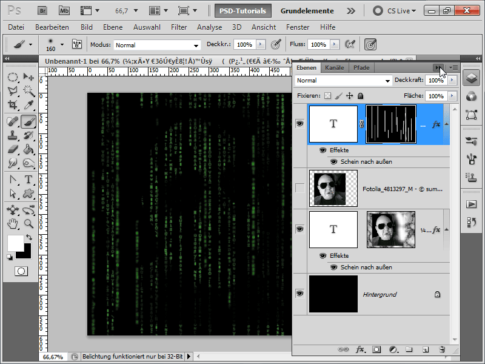Switch to the Pfade tab
This screenshot has height=364, width=485.
[x=361, y=68]
